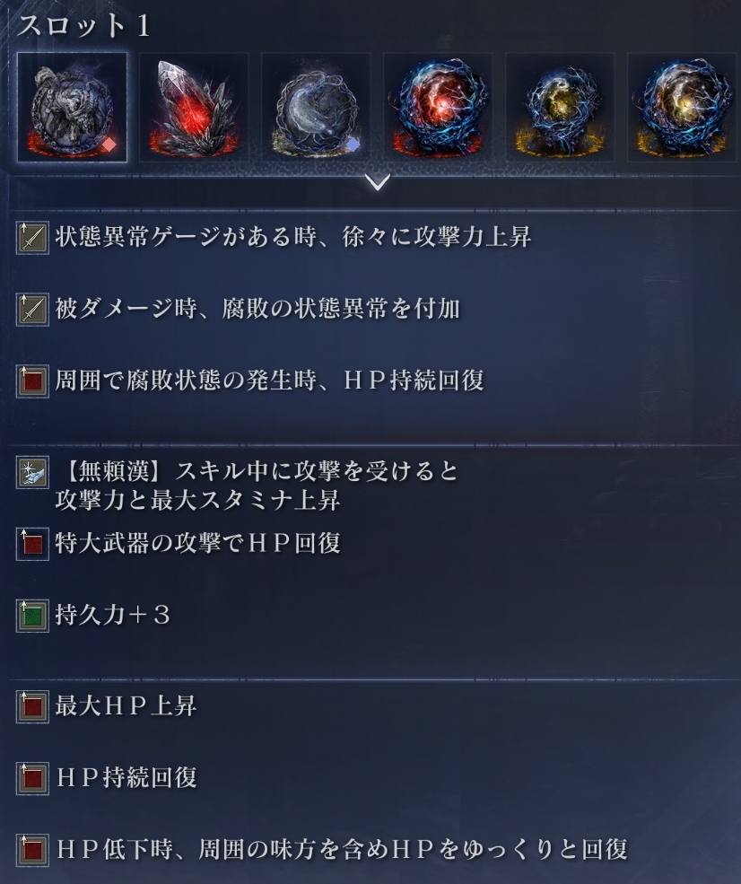Select the red crystal relic thumbnail
The image size is (741, 884).
coord(194,108)
